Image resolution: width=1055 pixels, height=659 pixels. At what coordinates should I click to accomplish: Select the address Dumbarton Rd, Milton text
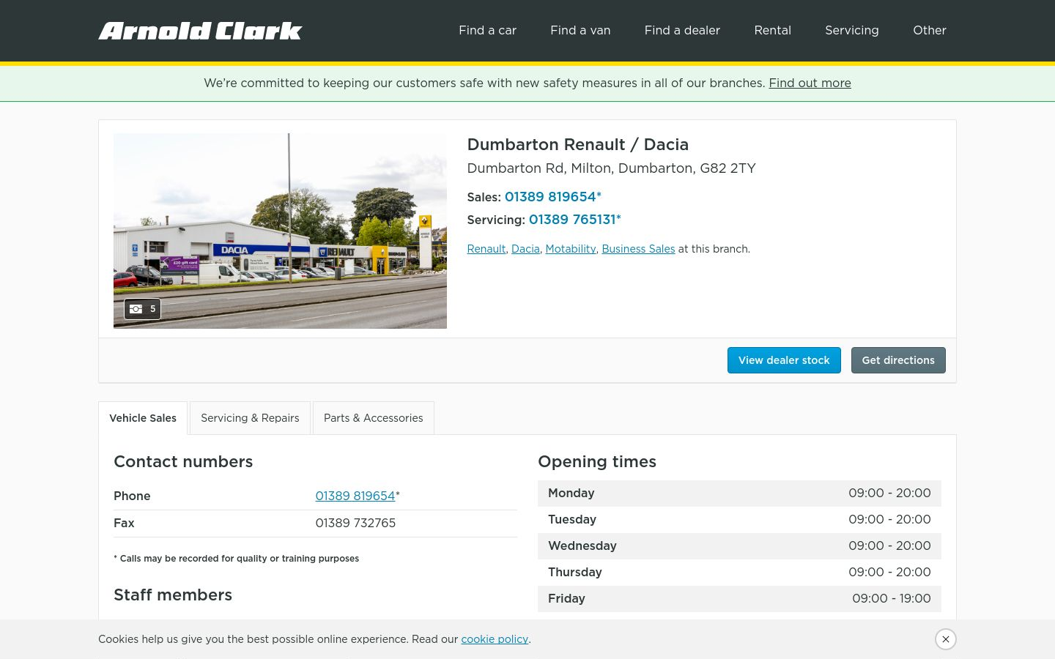pos(611,168)
